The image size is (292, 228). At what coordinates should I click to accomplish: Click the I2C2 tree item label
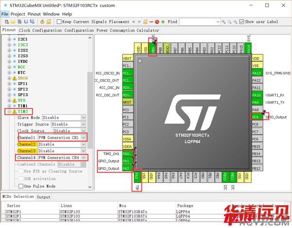click(x=23, y=45)
